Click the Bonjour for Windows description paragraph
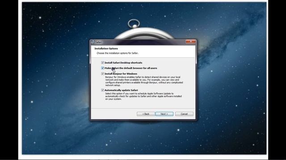This screenshot has width=286, height=160. click(x=144, y=81)
